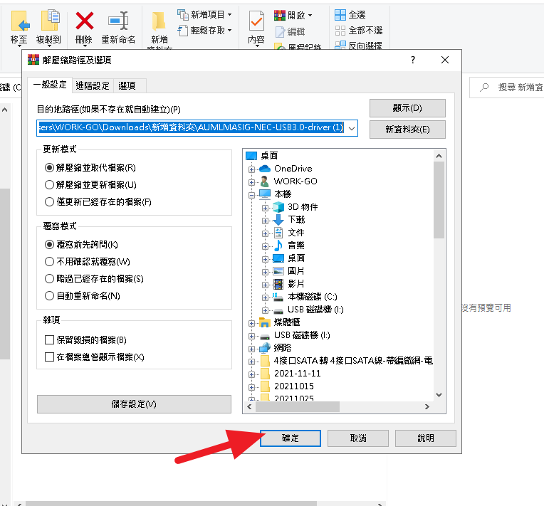Image resolution: width=544 pixels, height=506 pixels.
Task: Click the 影片 film strip icon
Action: [278, 284]
